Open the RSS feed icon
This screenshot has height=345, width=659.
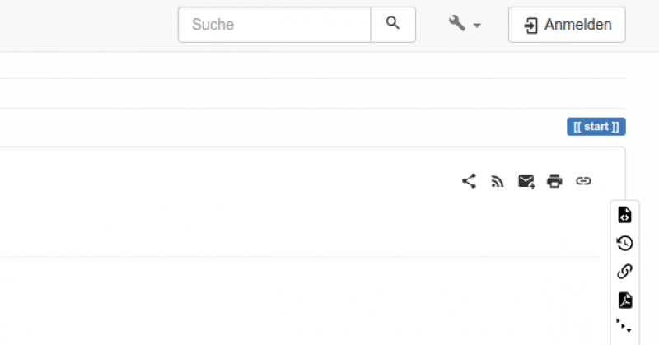pyautogui.click(x=498, y=181)
